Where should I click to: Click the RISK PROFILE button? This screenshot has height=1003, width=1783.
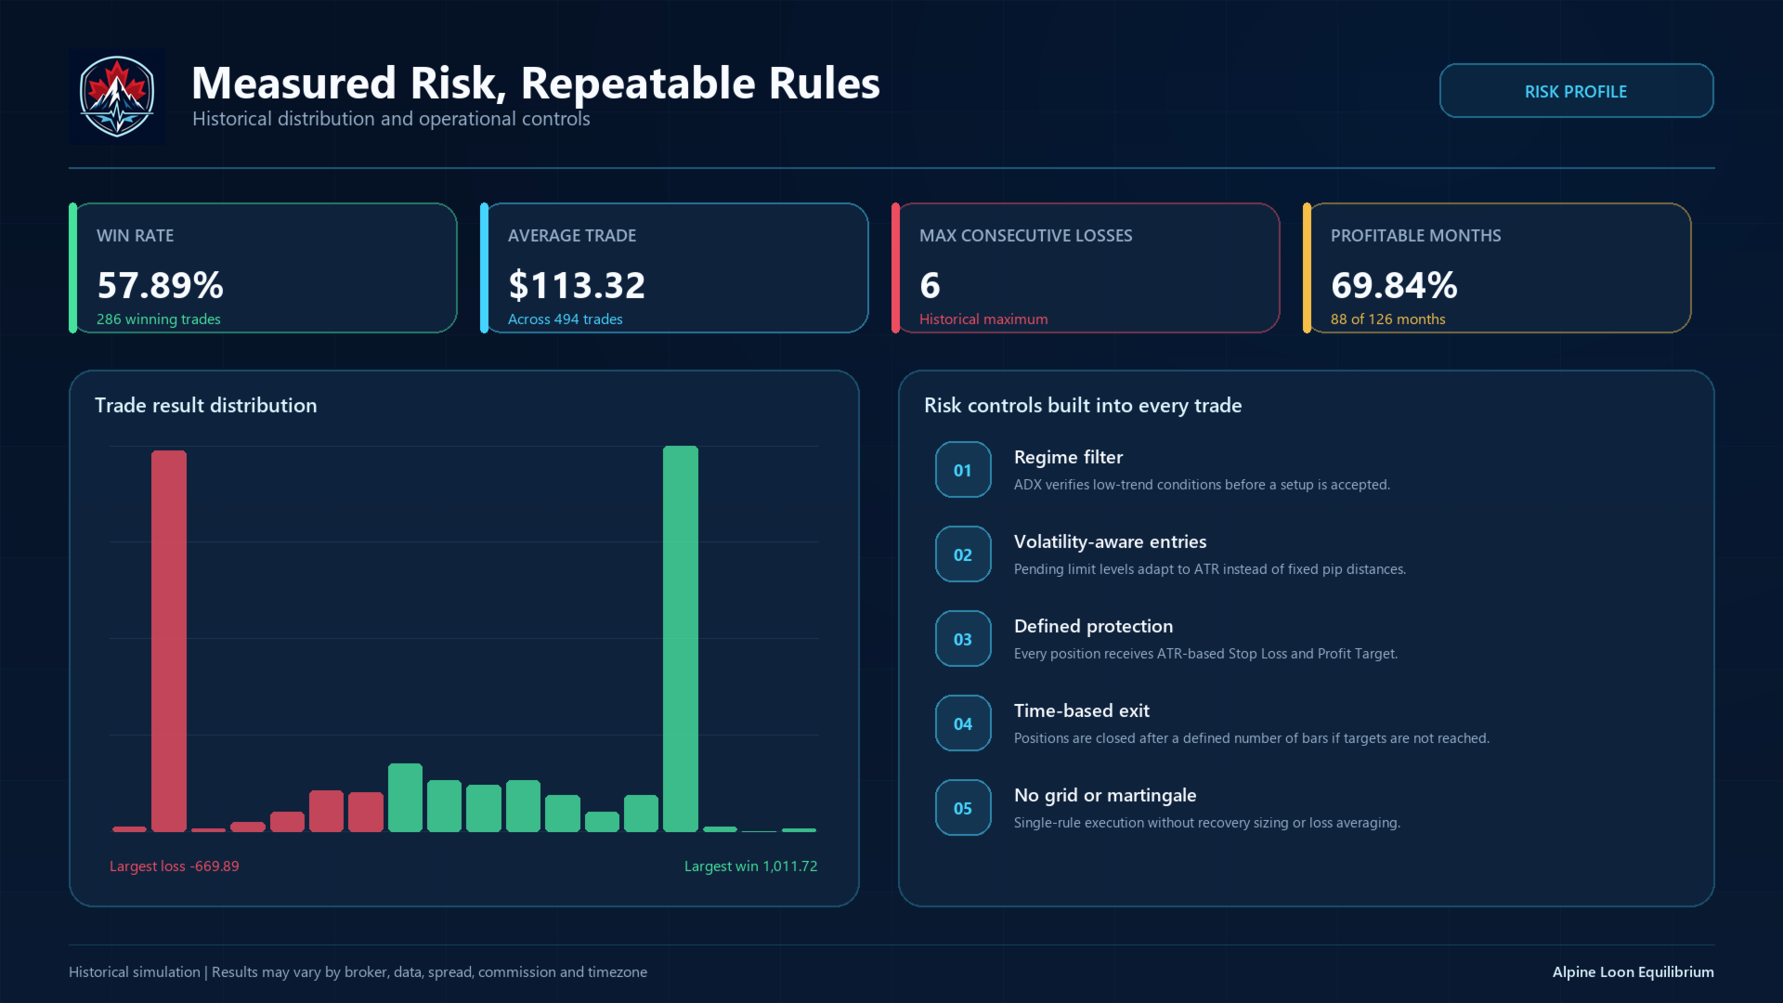(x=1576, y=91)
